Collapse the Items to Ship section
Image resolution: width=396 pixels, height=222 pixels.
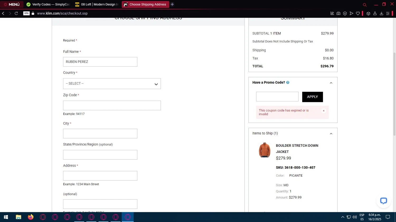pyautogui.click(x=331, y=134)
